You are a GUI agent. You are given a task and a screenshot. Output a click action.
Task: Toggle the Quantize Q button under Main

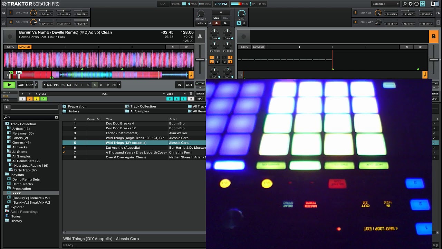(244, 23)
